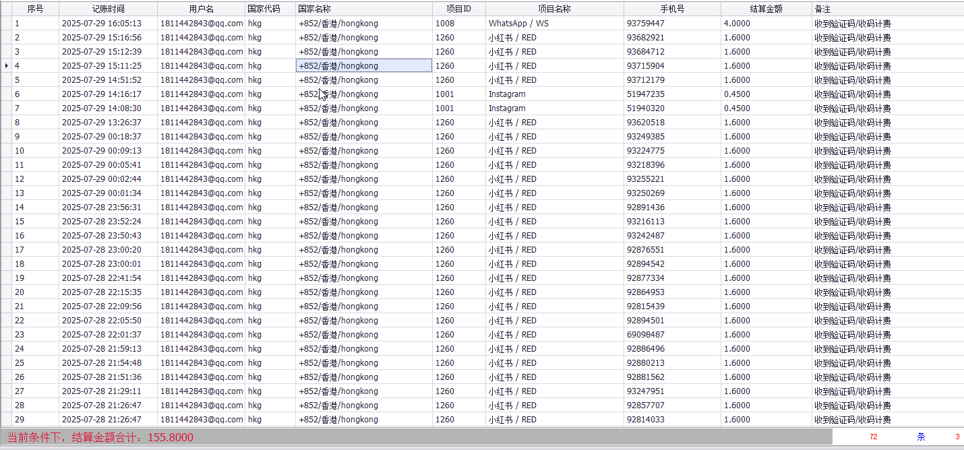This screenshot has width=964, height=450.
Task: Click the red record count 72
Action: [x=874, y=437]
